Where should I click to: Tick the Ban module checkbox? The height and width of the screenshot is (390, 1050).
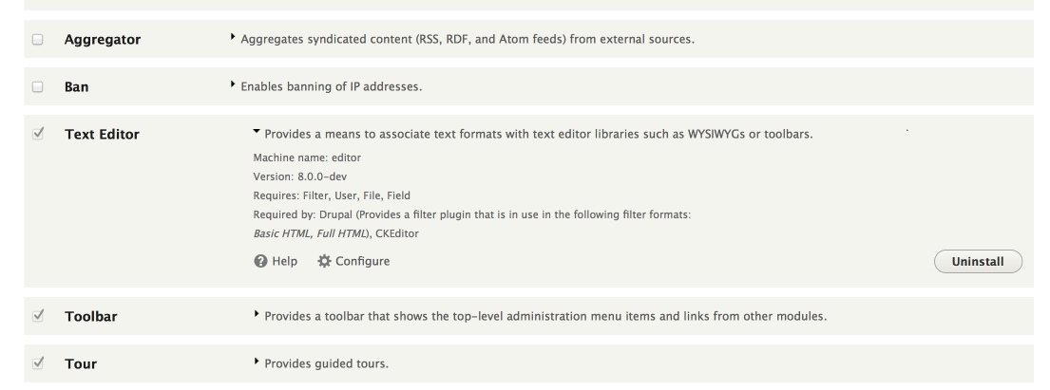click(x=37, y=87)
